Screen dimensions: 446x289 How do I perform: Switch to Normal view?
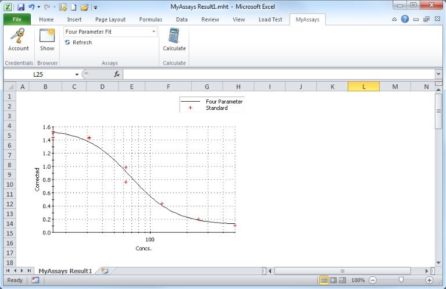(324, 280)
